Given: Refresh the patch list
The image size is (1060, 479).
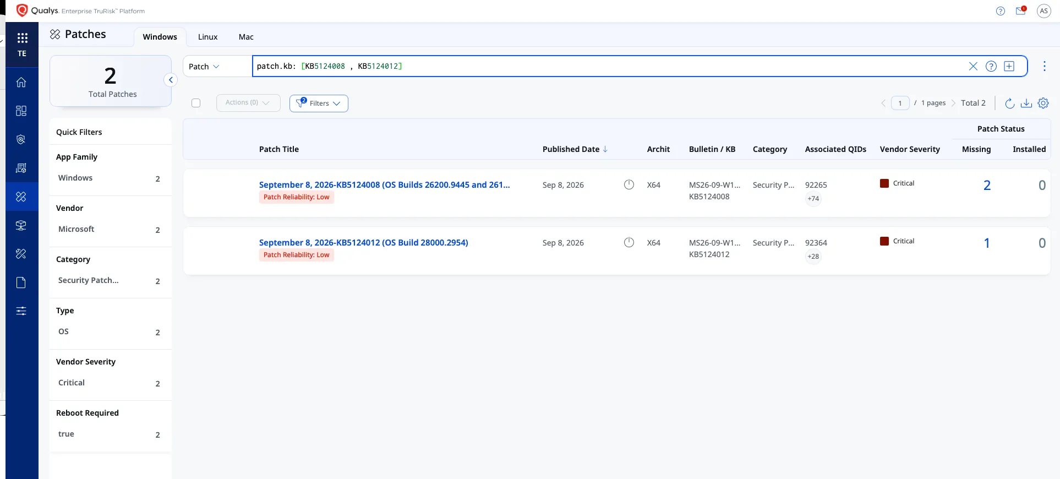Looking at the screenshot, I should click(1009, 103).
